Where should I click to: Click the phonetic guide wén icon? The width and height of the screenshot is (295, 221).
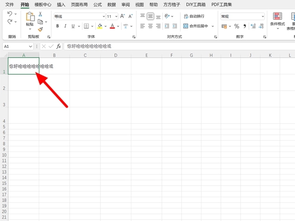[126, 26]
